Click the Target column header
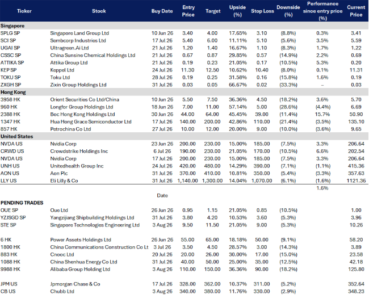This screenshot has height=298, width=369. [x=213, y=11]
